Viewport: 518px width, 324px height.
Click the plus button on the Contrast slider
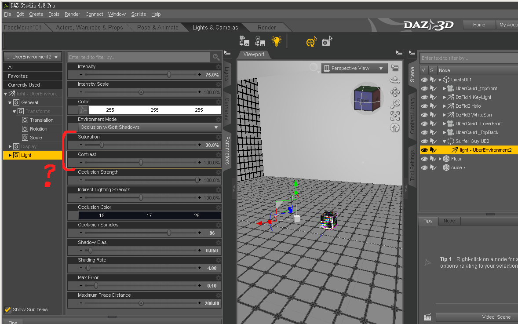pyautogui.click(x=200, y=163)
